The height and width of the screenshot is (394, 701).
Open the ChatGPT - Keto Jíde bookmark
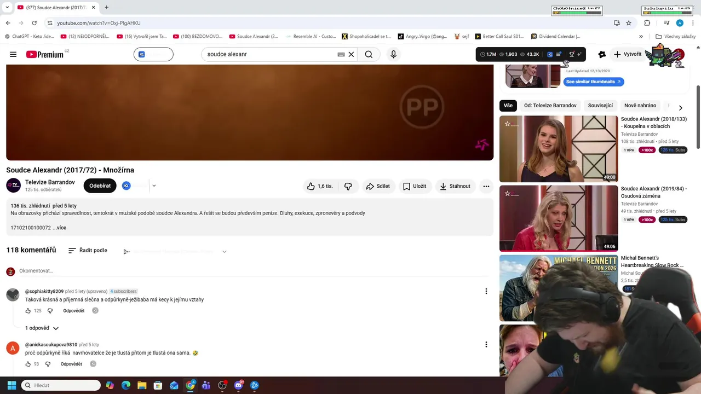click(x=30, y=37)
